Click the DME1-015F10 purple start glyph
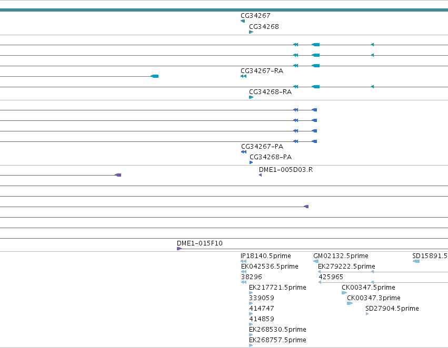The width and height of the screenshot is (448, 348). pos(179,249)
